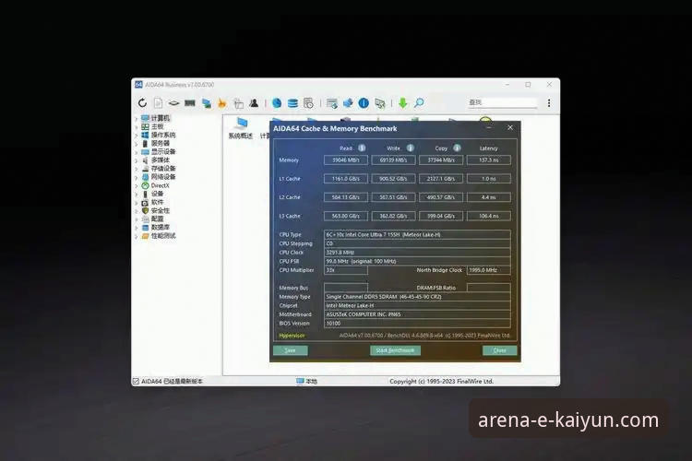Click the blue info circle toolbar icon
The image size is (692, 461).
pyautogui.click(x=364, y=103)
